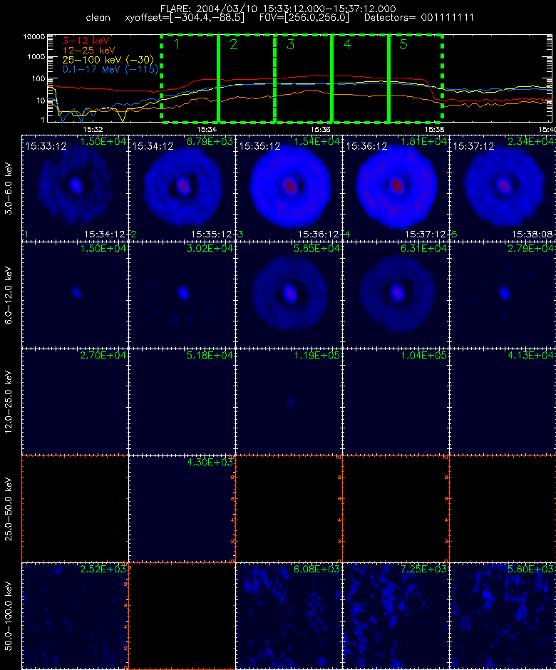The height and width of the screenshot is (670, 556).
Task: Click the 1.81E+04 peak value label
Action: [x=423, y=141]
